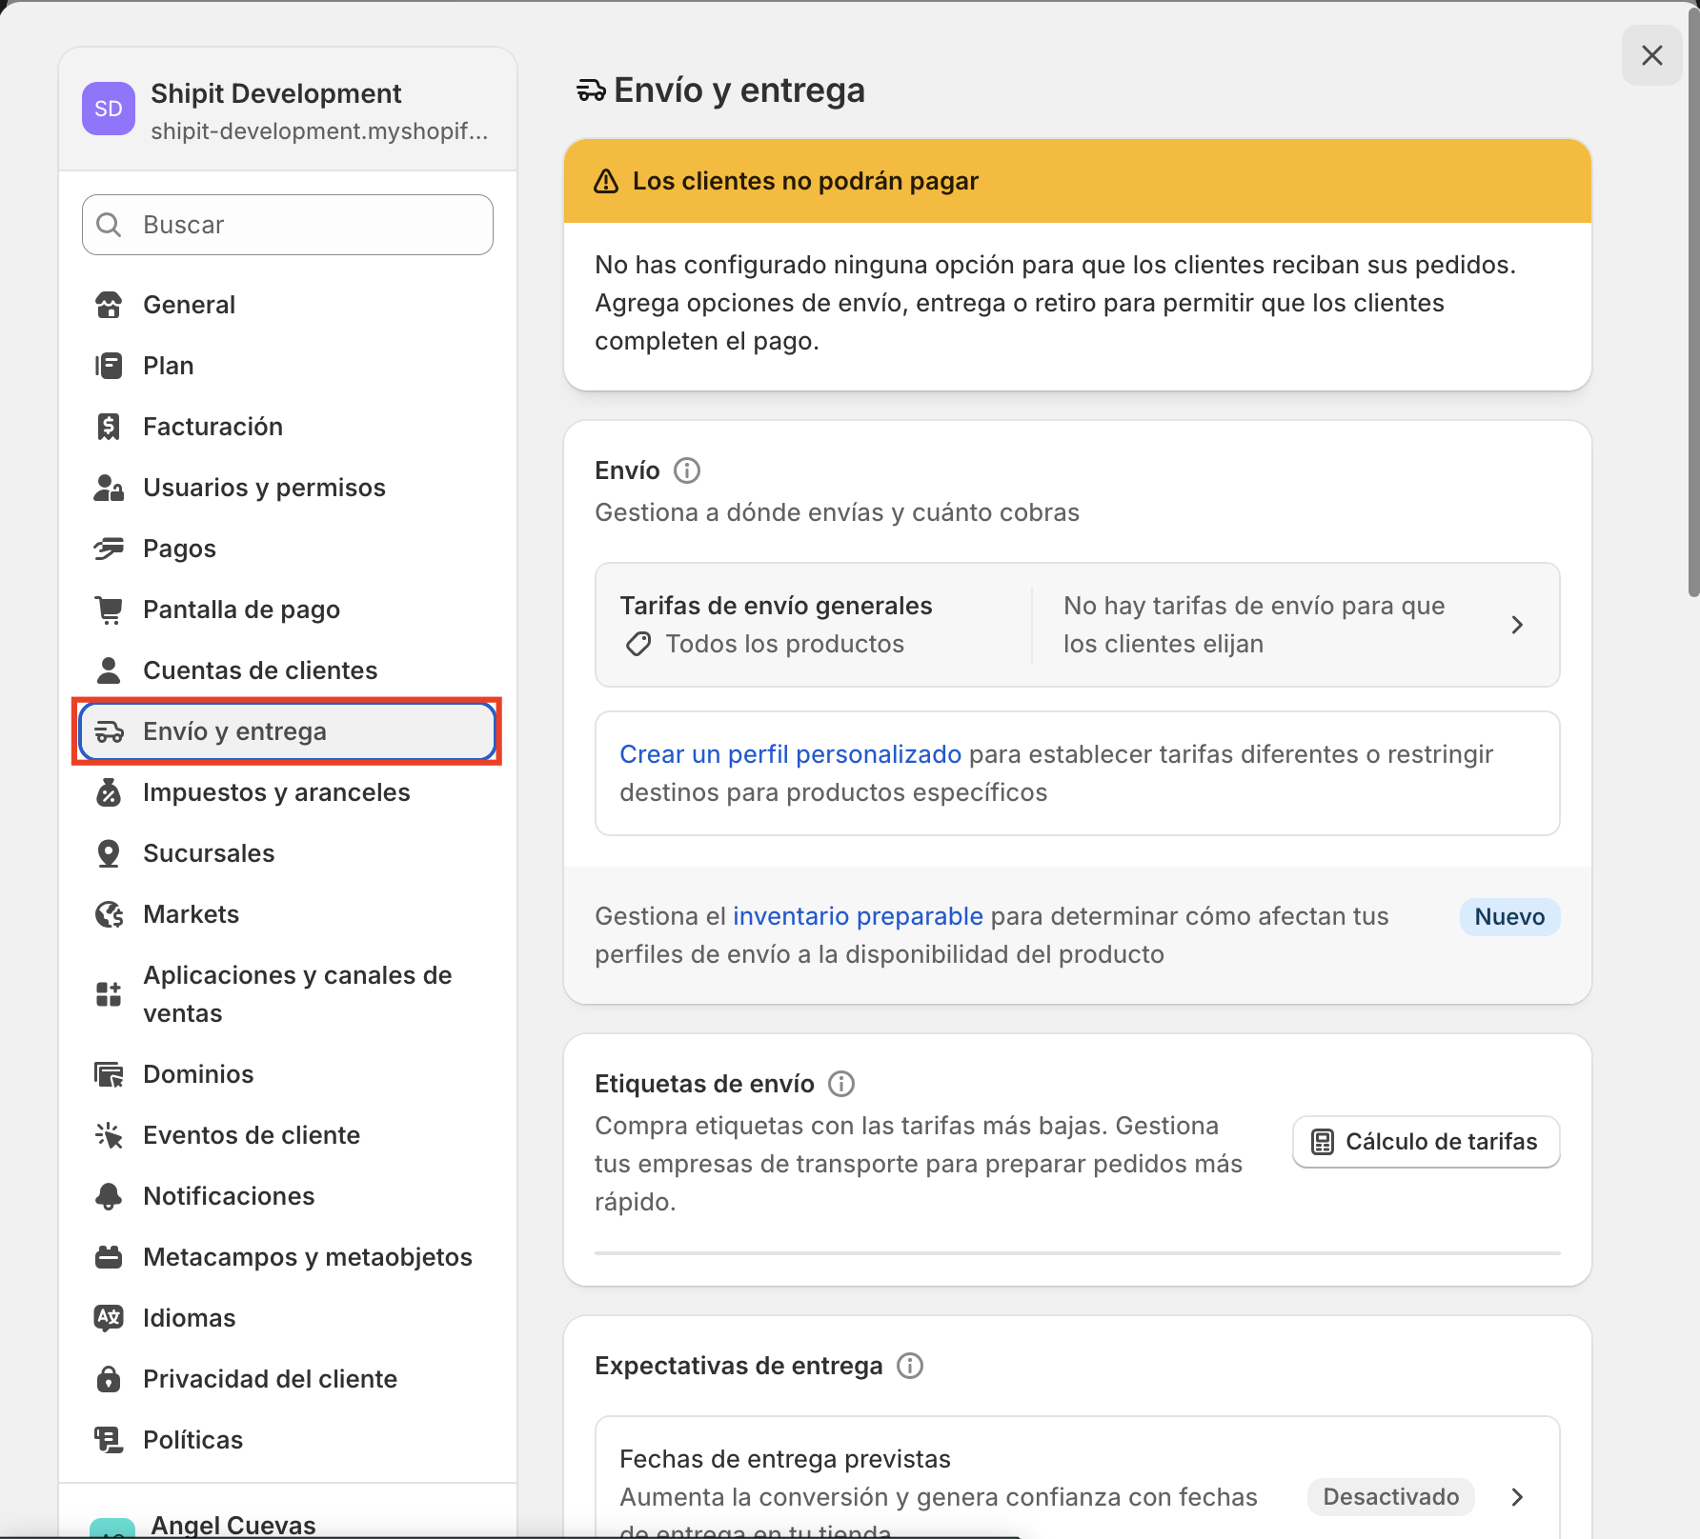The height and width of the screenshot is (1539, 1700).
Task: Click the Markets globe icon
Action: [110, 914]
